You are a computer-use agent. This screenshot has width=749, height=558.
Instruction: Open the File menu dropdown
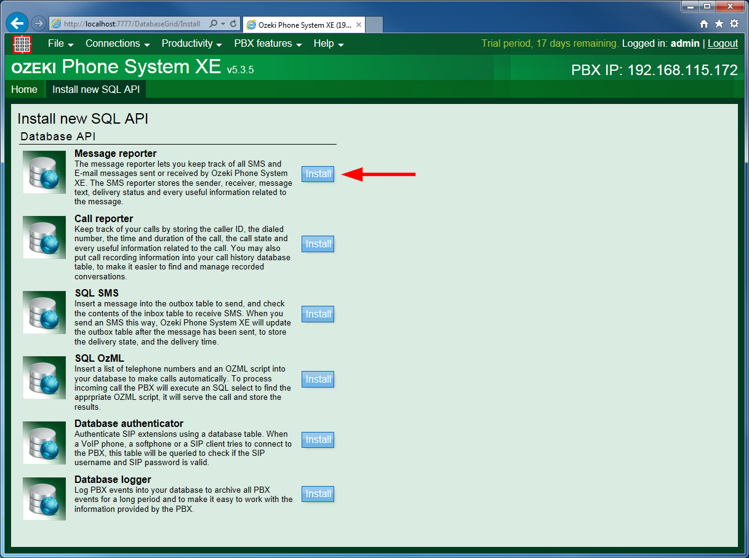pos(61,44)
